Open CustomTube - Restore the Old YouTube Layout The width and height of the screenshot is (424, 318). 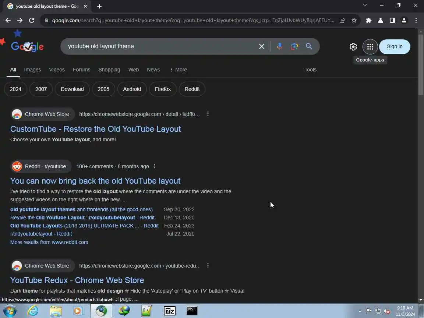click(x=95, y=129)
